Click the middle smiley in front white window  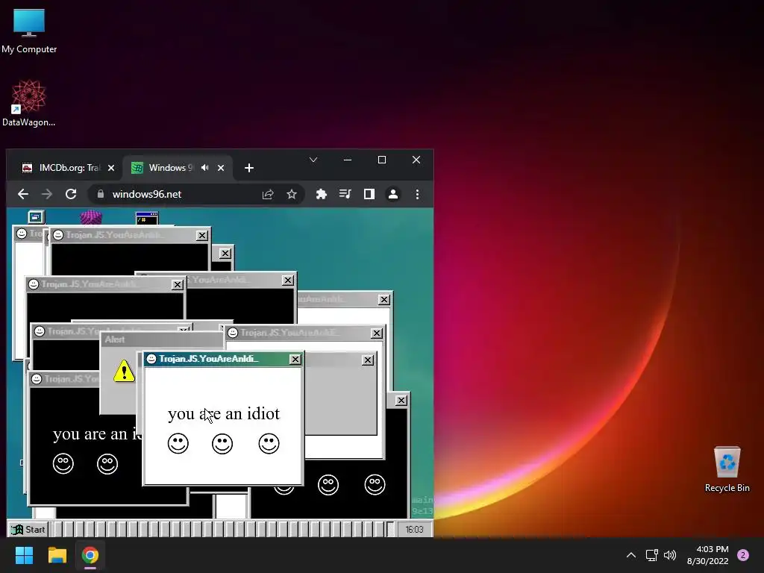click(222, 443)
